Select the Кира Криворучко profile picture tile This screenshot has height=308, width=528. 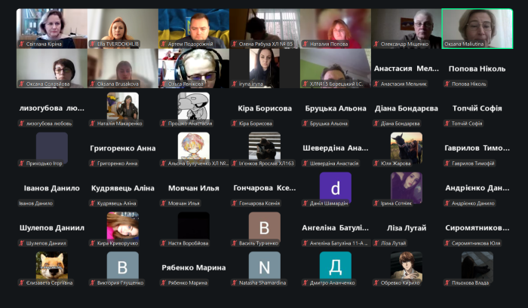[122, 225]
